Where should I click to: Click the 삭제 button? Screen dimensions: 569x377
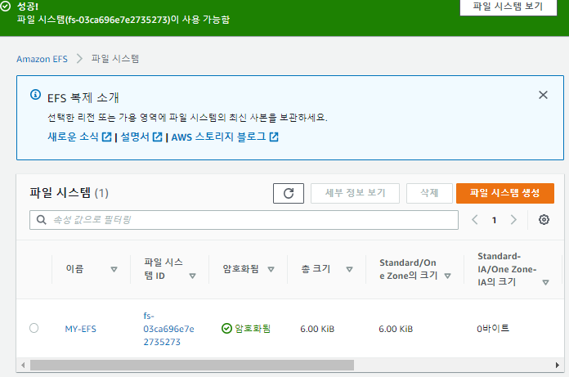coord(429,193)
